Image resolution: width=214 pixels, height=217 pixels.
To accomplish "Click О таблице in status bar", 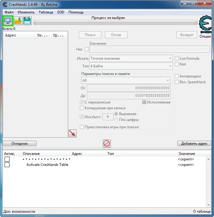I will click(202, 211).
